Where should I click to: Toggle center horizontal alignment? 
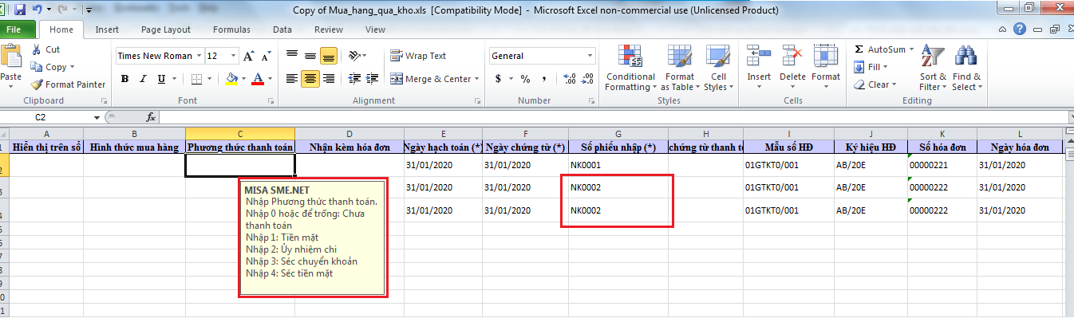[310, 79]
